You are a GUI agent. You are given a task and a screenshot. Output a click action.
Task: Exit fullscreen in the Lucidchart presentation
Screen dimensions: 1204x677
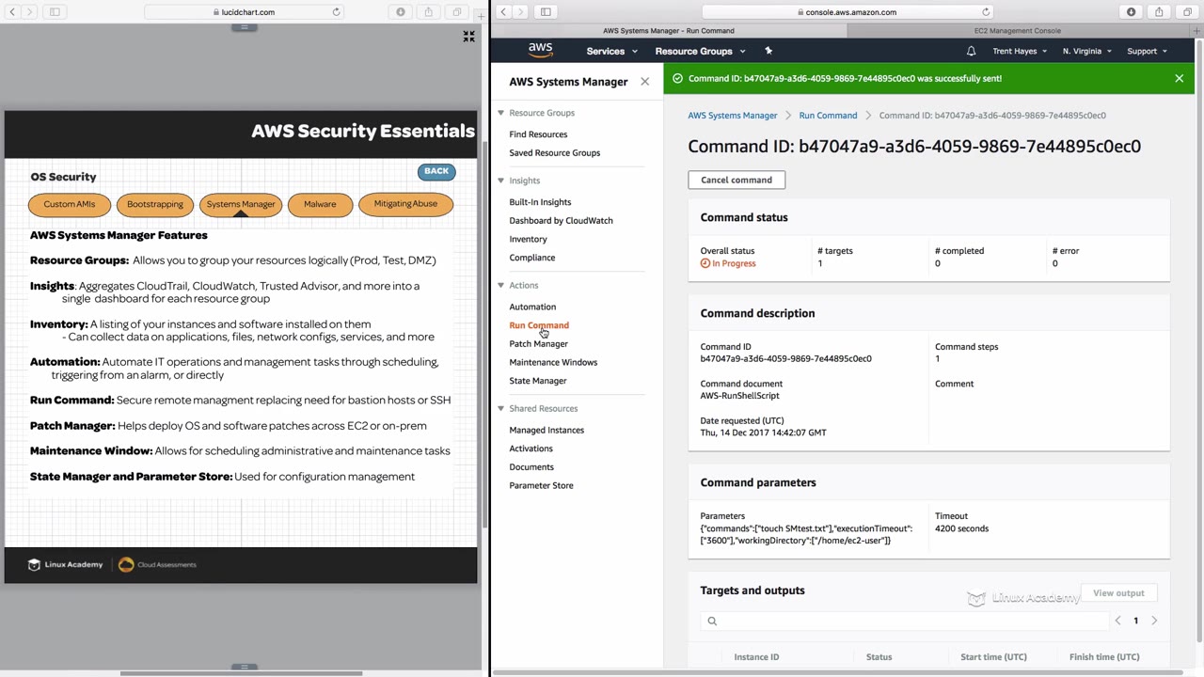468,37
